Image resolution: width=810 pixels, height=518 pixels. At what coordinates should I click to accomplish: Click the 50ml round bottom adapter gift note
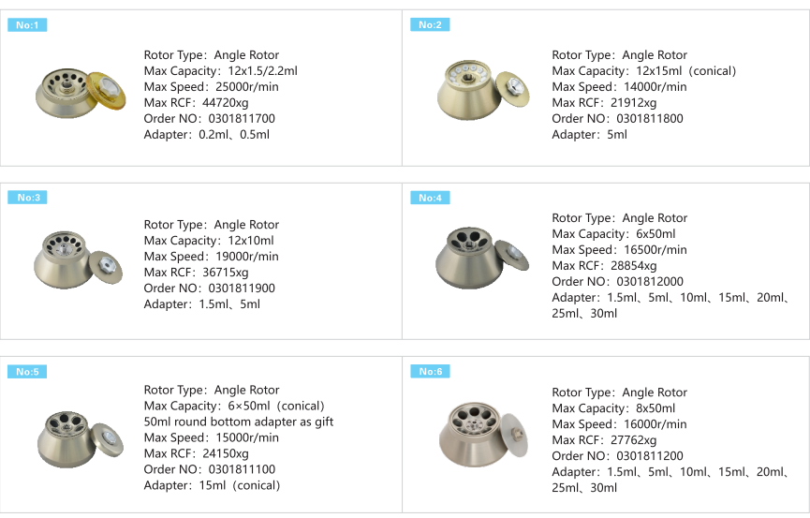(x=238, y=422)
